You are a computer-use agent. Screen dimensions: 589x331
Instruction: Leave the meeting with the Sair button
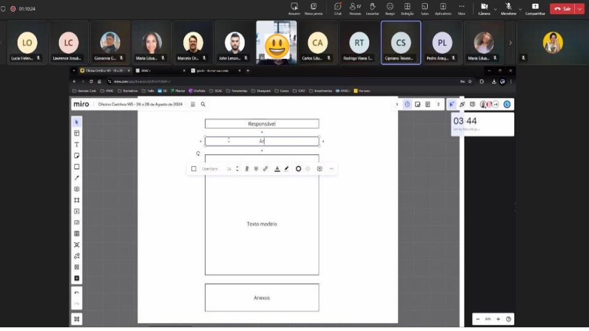[563, 9]
